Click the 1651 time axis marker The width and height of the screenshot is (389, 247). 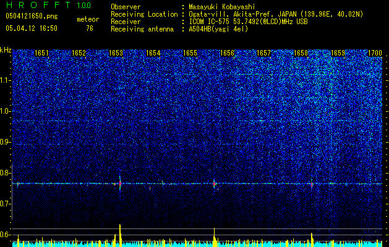41,53
